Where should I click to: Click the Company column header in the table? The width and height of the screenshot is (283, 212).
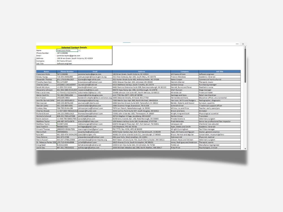click(x=185, y=72)
